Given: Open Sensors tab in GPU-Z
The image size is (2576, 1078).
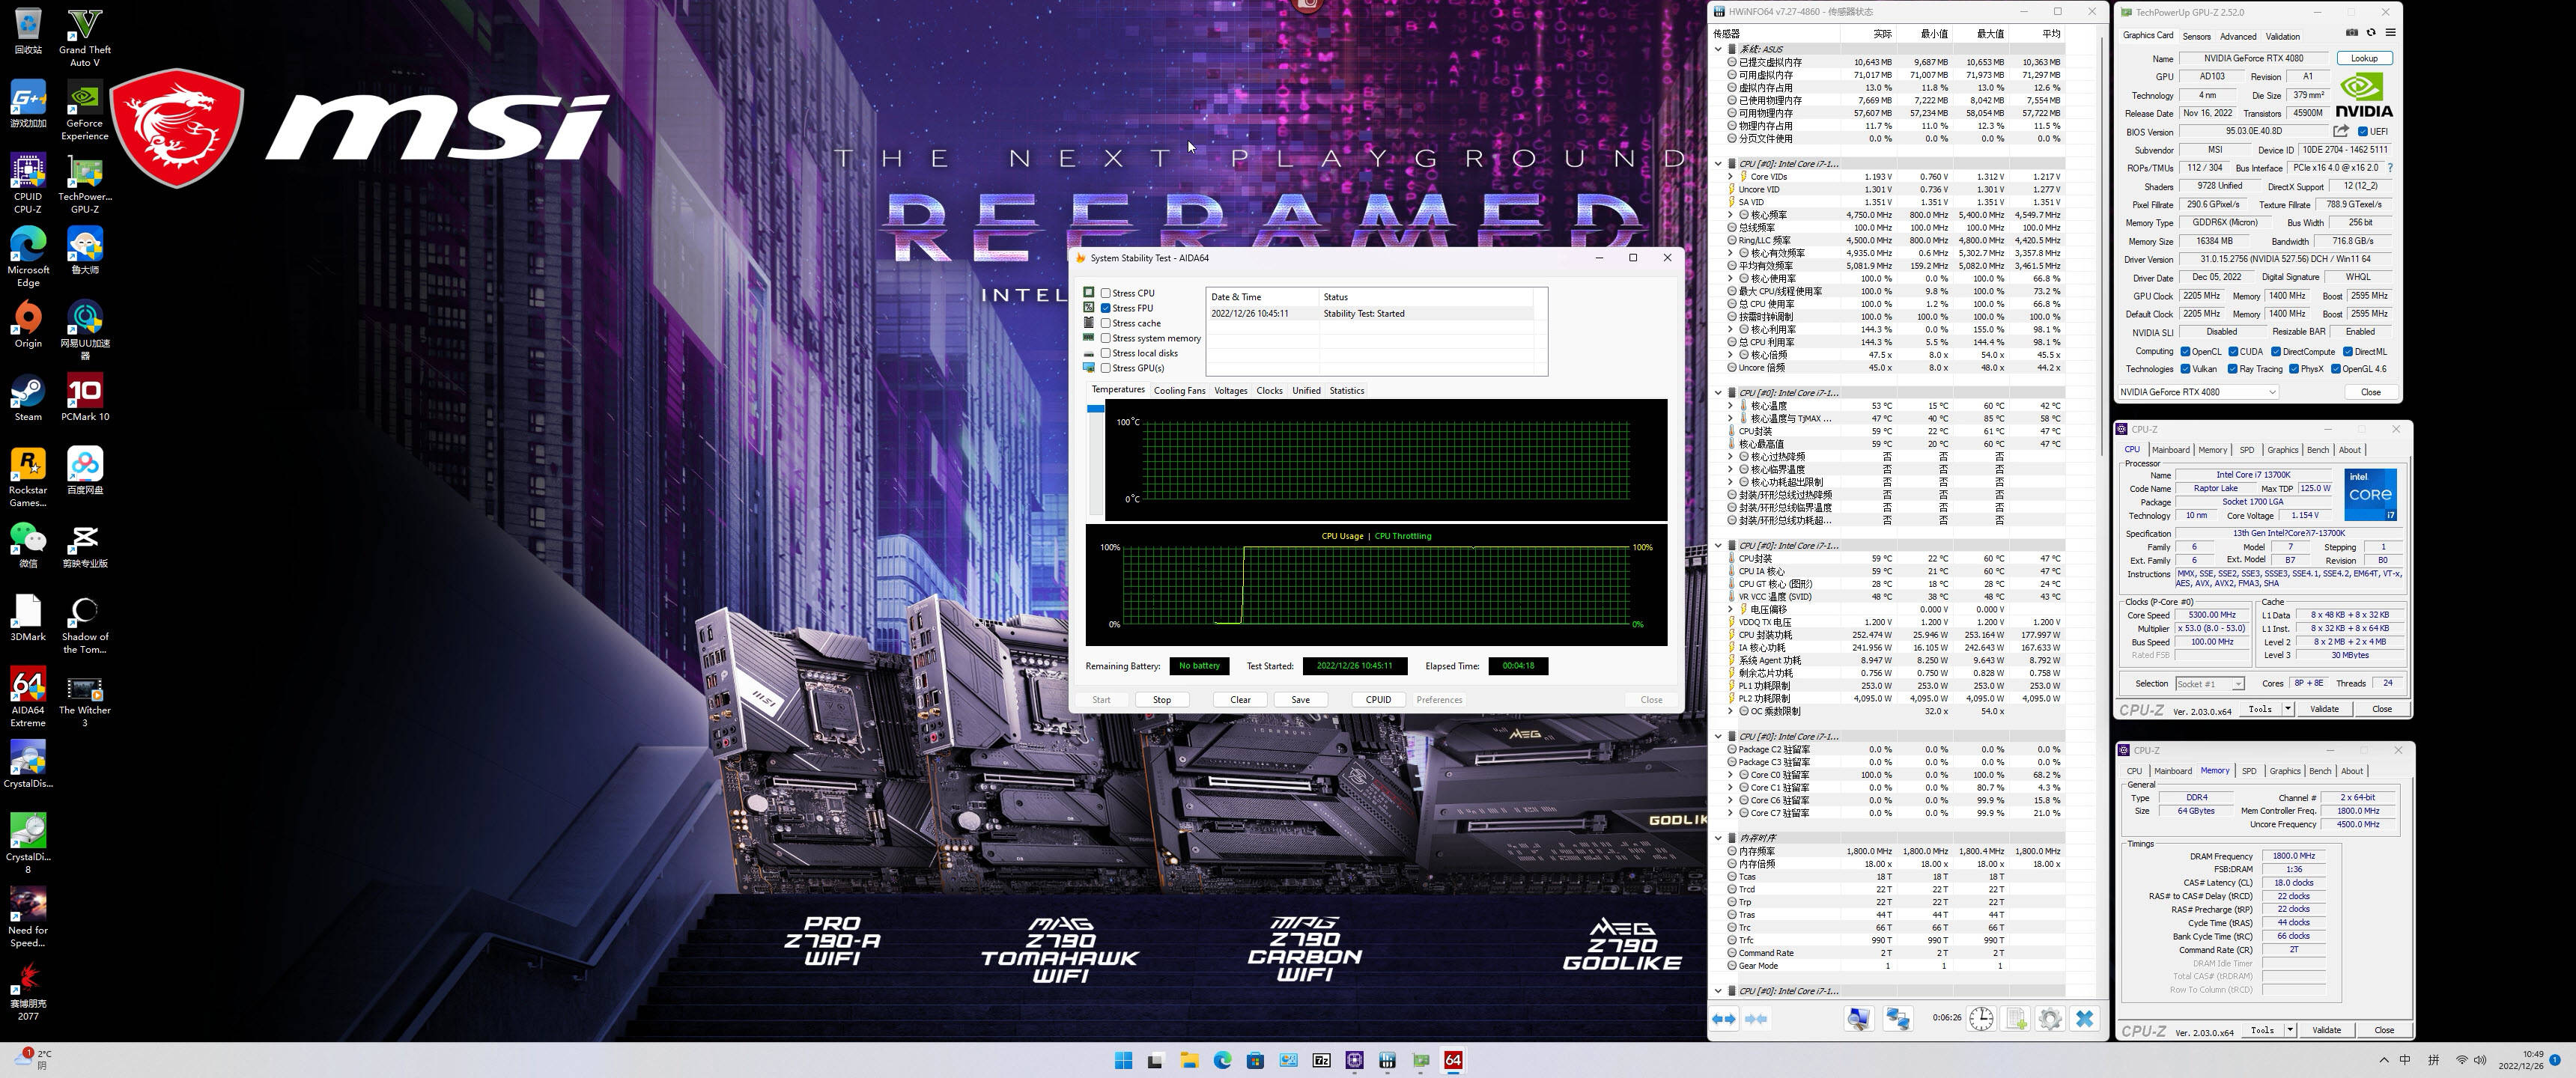Looking at the screenshot, I should click(2196, 36).
